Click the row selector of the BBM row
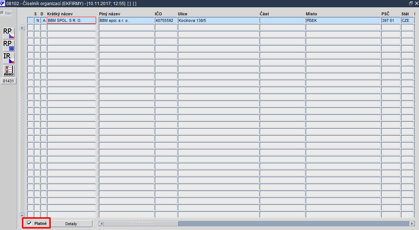 pyautogui.click(x=30, y=20)
